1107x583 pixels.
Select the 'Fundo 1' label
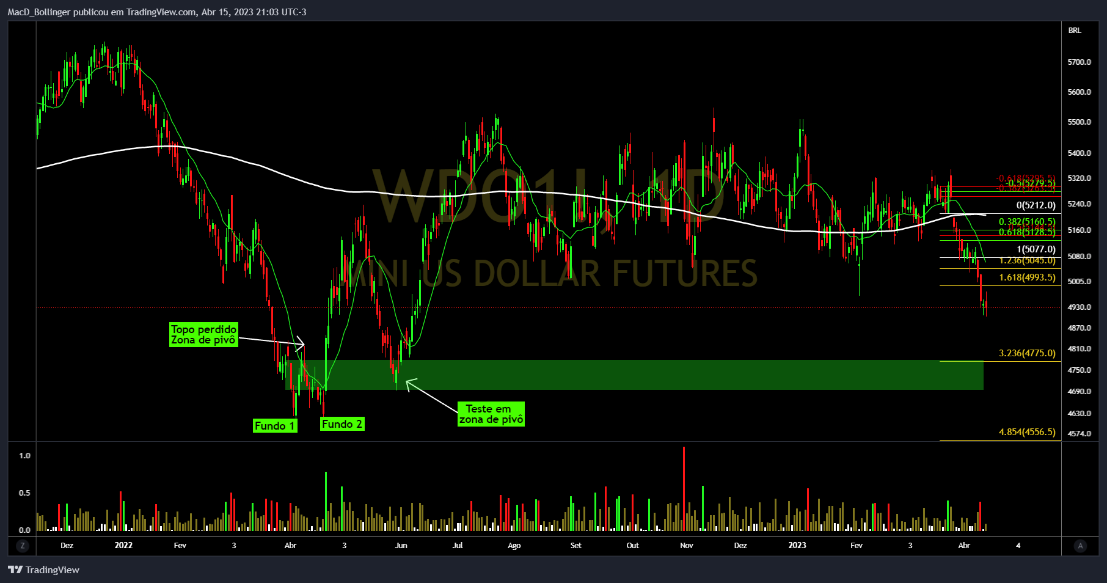pyautogui.click(x=275, y=426)
